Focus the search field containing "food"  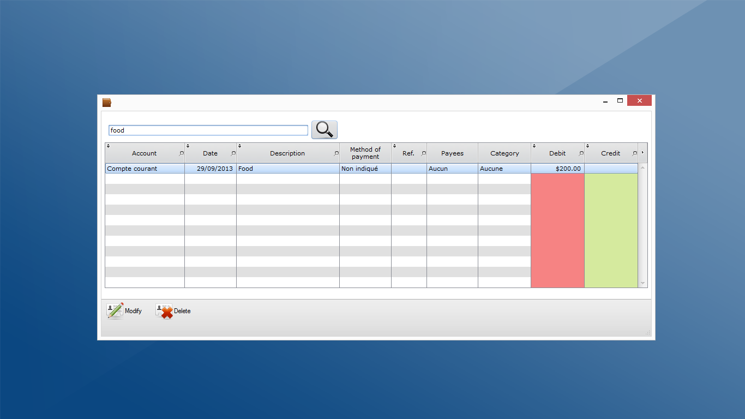click(x=208, y=130)
